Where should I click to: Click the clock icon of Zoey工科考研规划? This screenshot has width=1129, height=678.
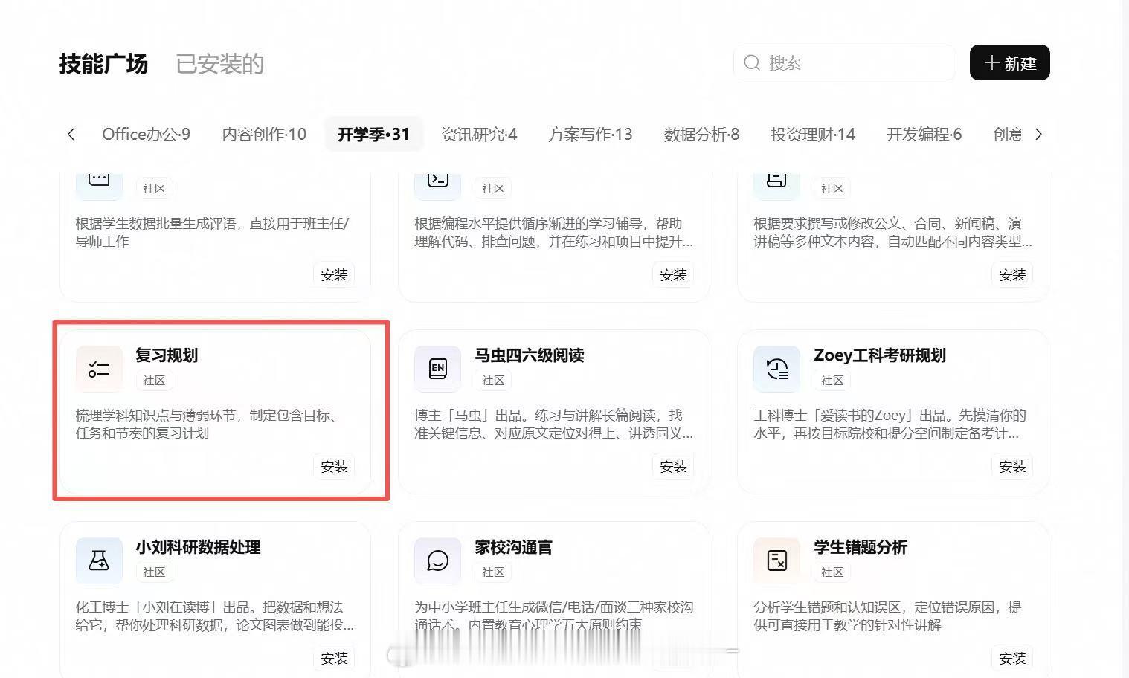(x=777, y=369)
